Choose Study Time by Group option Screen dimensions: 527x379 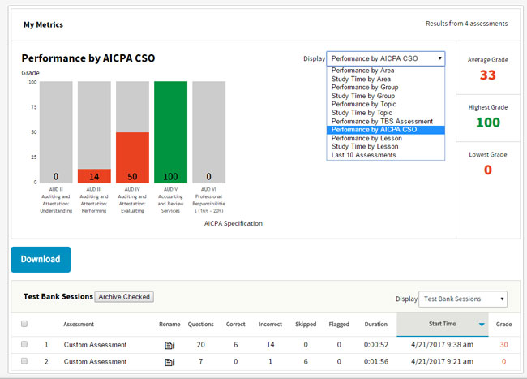[x=385, y=96]
